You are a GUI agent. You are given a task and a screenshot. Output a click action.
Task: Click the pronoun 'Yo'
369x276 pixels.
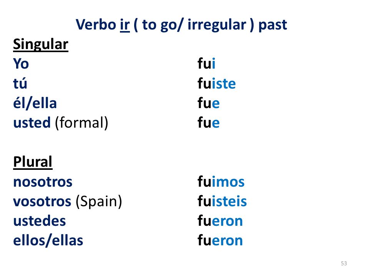(21, 64)
